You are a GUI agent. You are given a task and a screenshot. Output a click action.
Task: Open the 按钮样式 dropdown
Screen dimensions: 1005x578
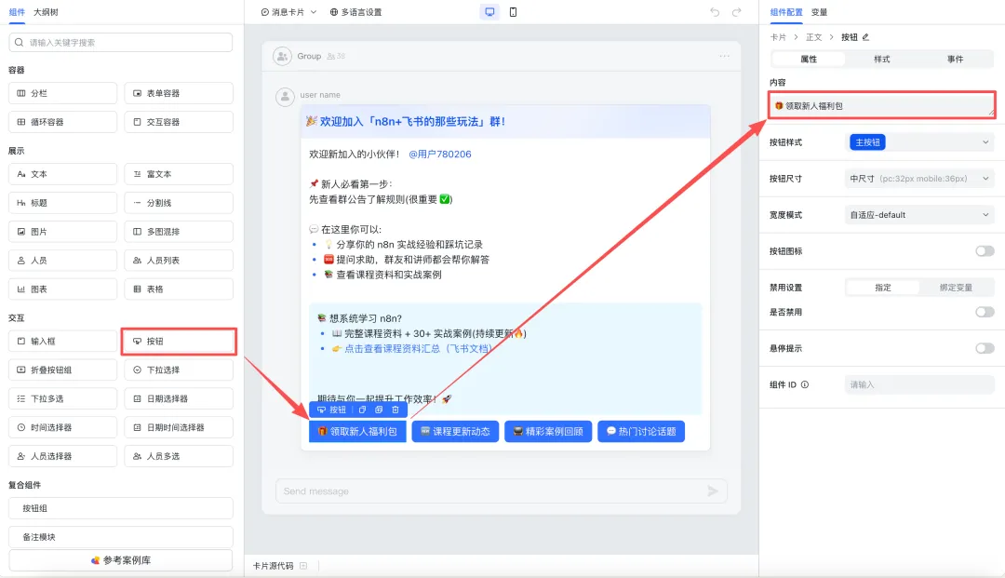click(x=919, y=142)
